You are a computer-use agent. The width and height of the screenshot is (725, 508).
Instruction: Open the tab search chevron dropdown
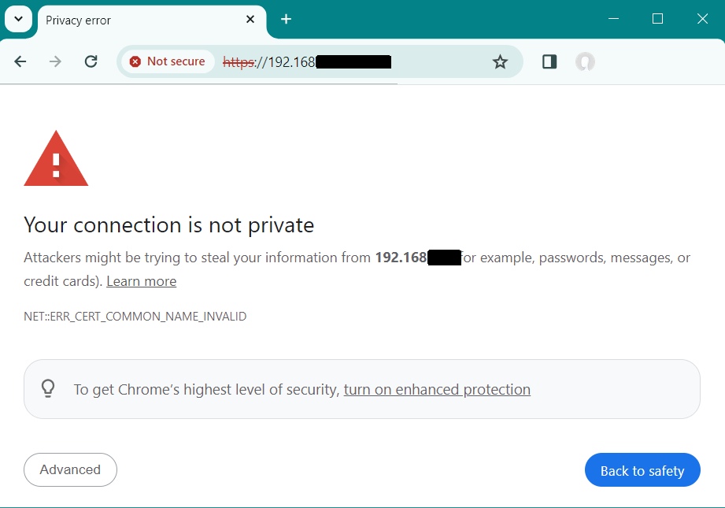[x=18, y=19]
